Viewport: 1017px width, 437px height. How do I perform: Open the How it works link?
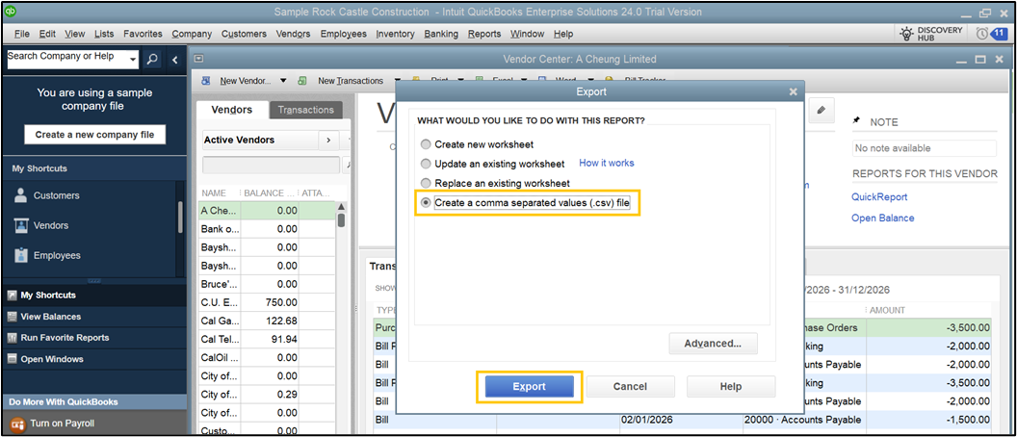point(607,163)
